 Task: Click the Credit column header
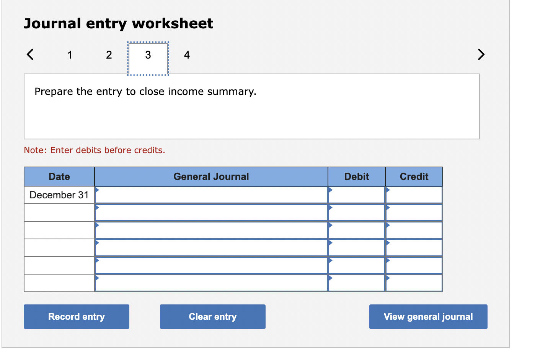(x=414, y=177)
